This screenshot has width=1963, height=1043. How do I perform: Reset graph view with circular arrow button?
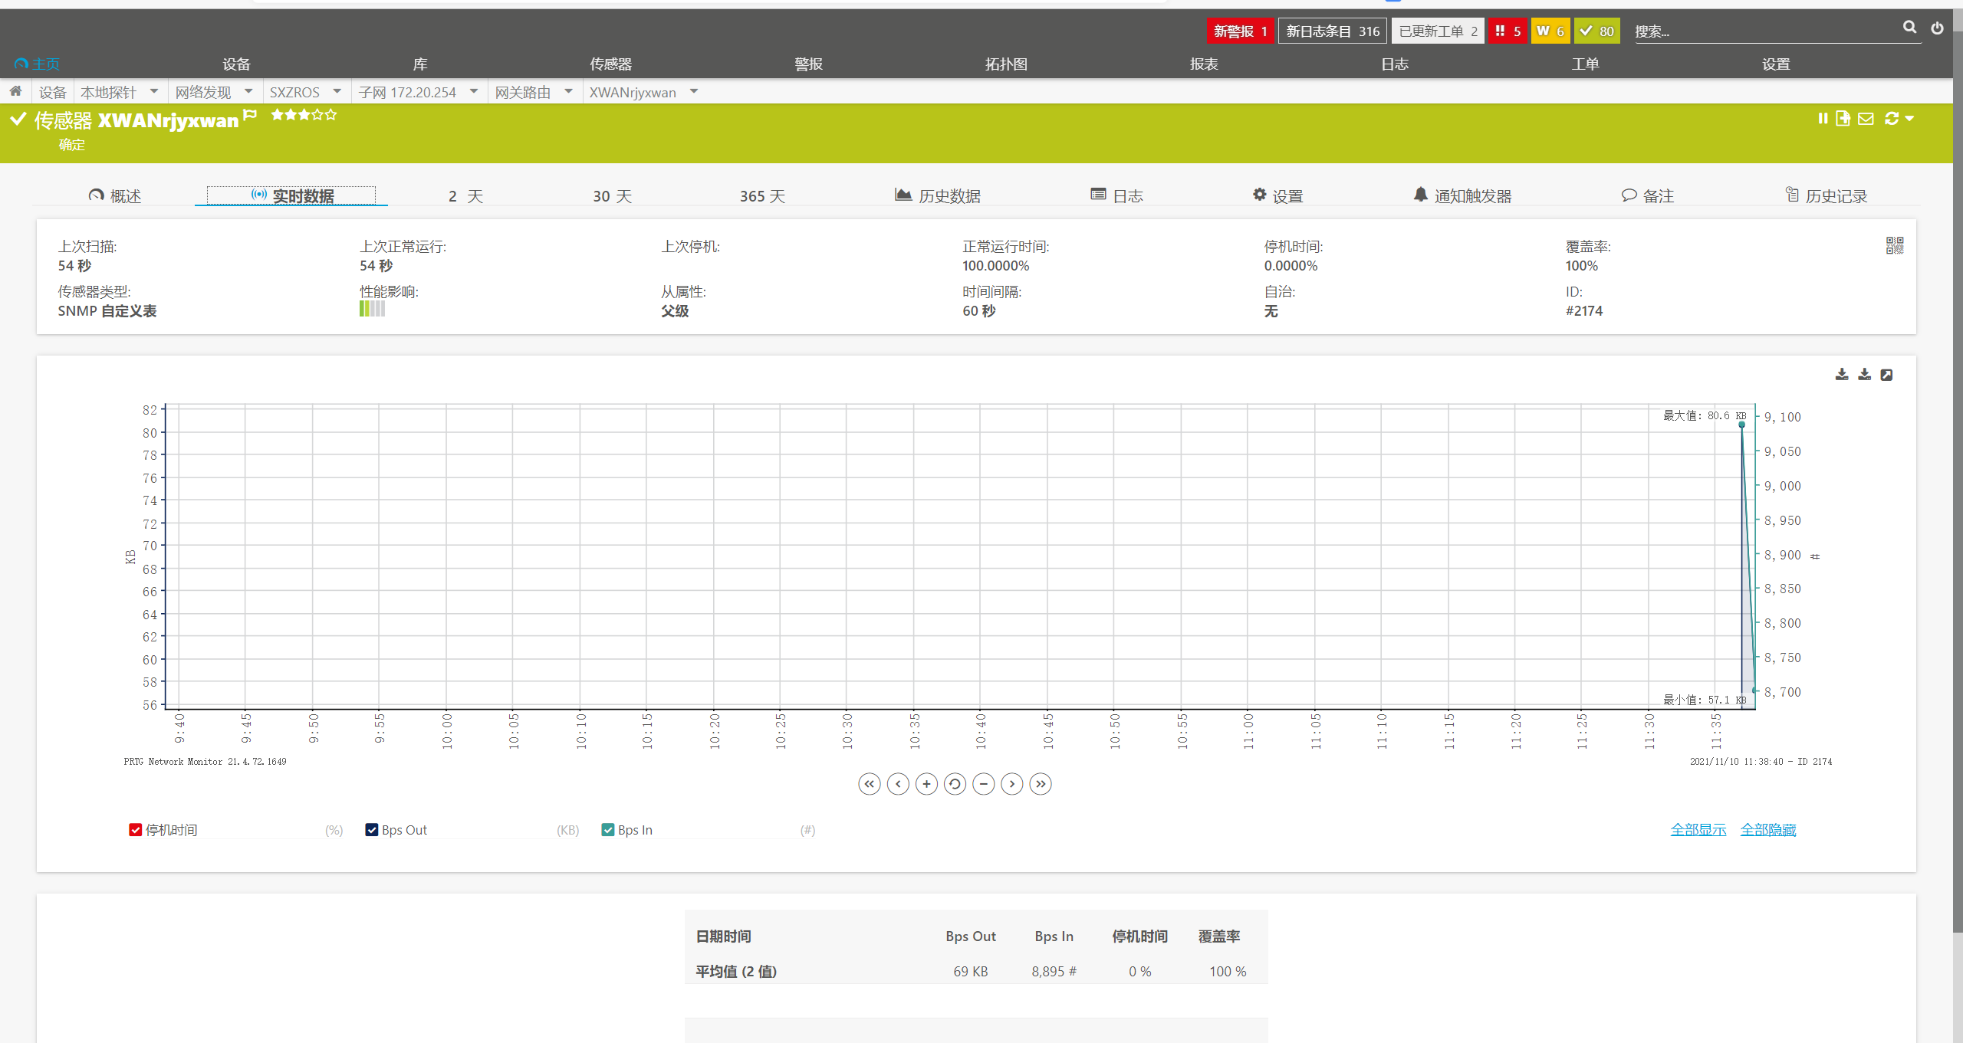955,784
